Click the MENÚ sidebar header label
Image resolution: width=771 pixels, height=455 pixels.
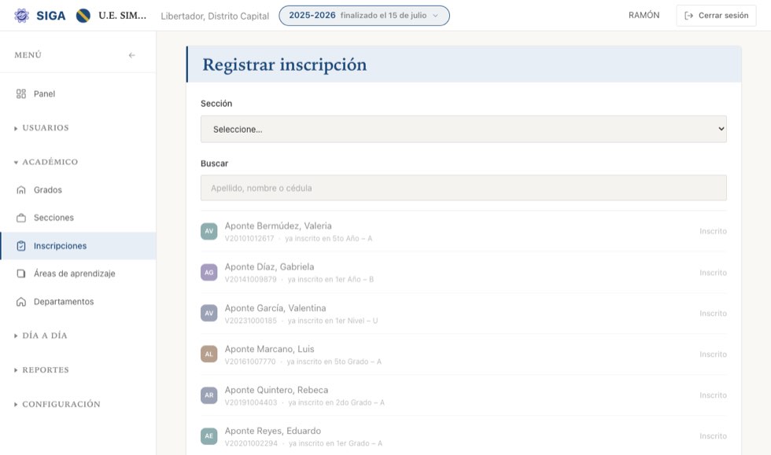coord(28,55)
